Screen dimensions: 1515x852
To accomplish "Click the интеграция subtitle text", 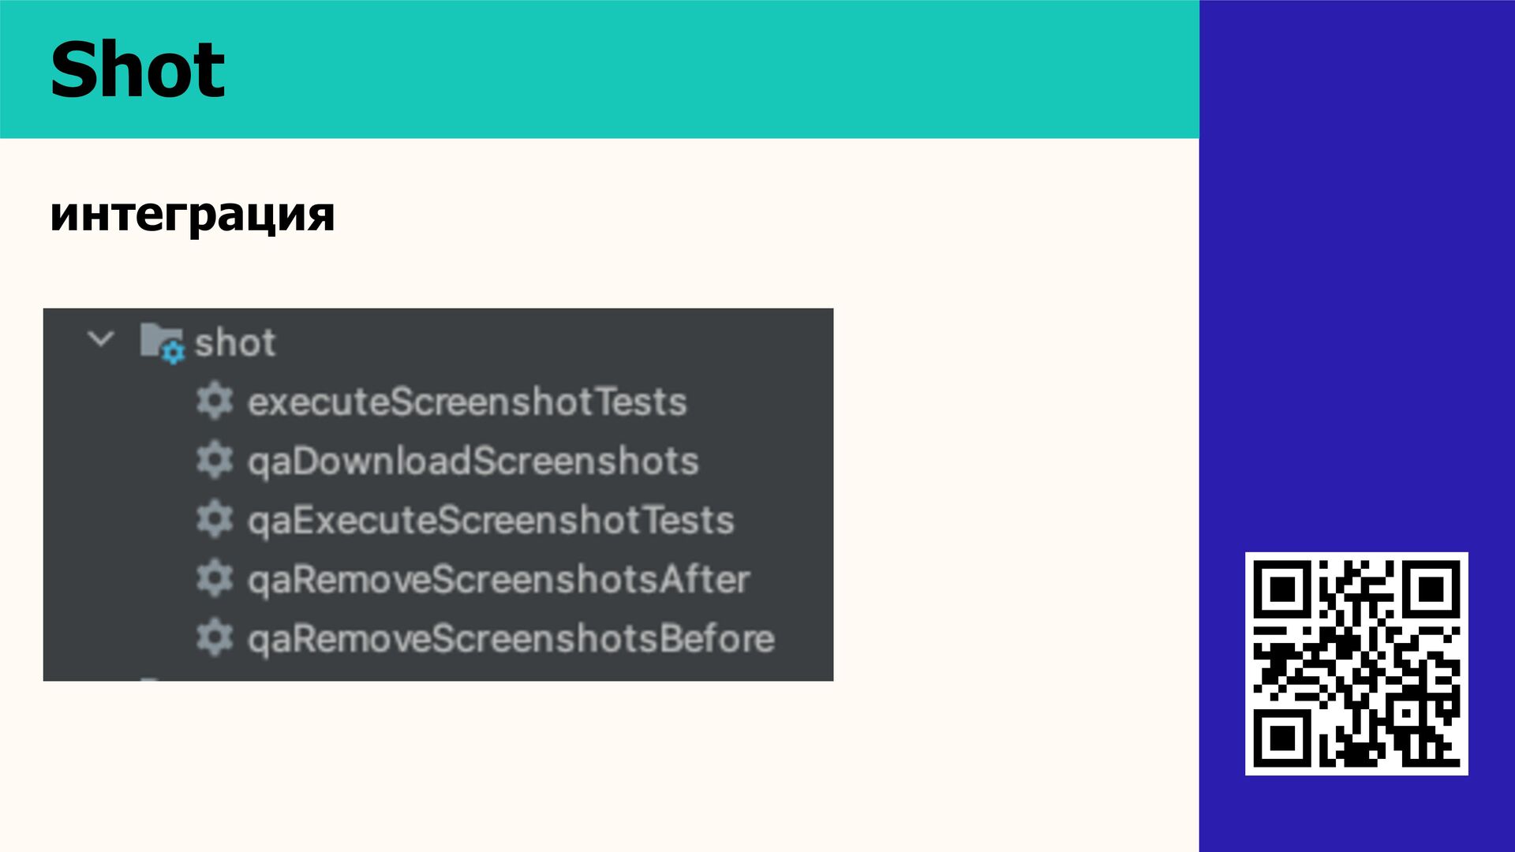I will [x=193, y=214].
